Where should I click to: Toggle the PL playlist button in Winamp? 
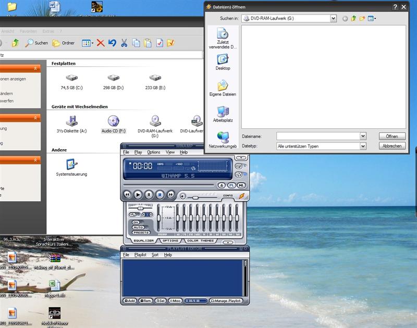231,185
